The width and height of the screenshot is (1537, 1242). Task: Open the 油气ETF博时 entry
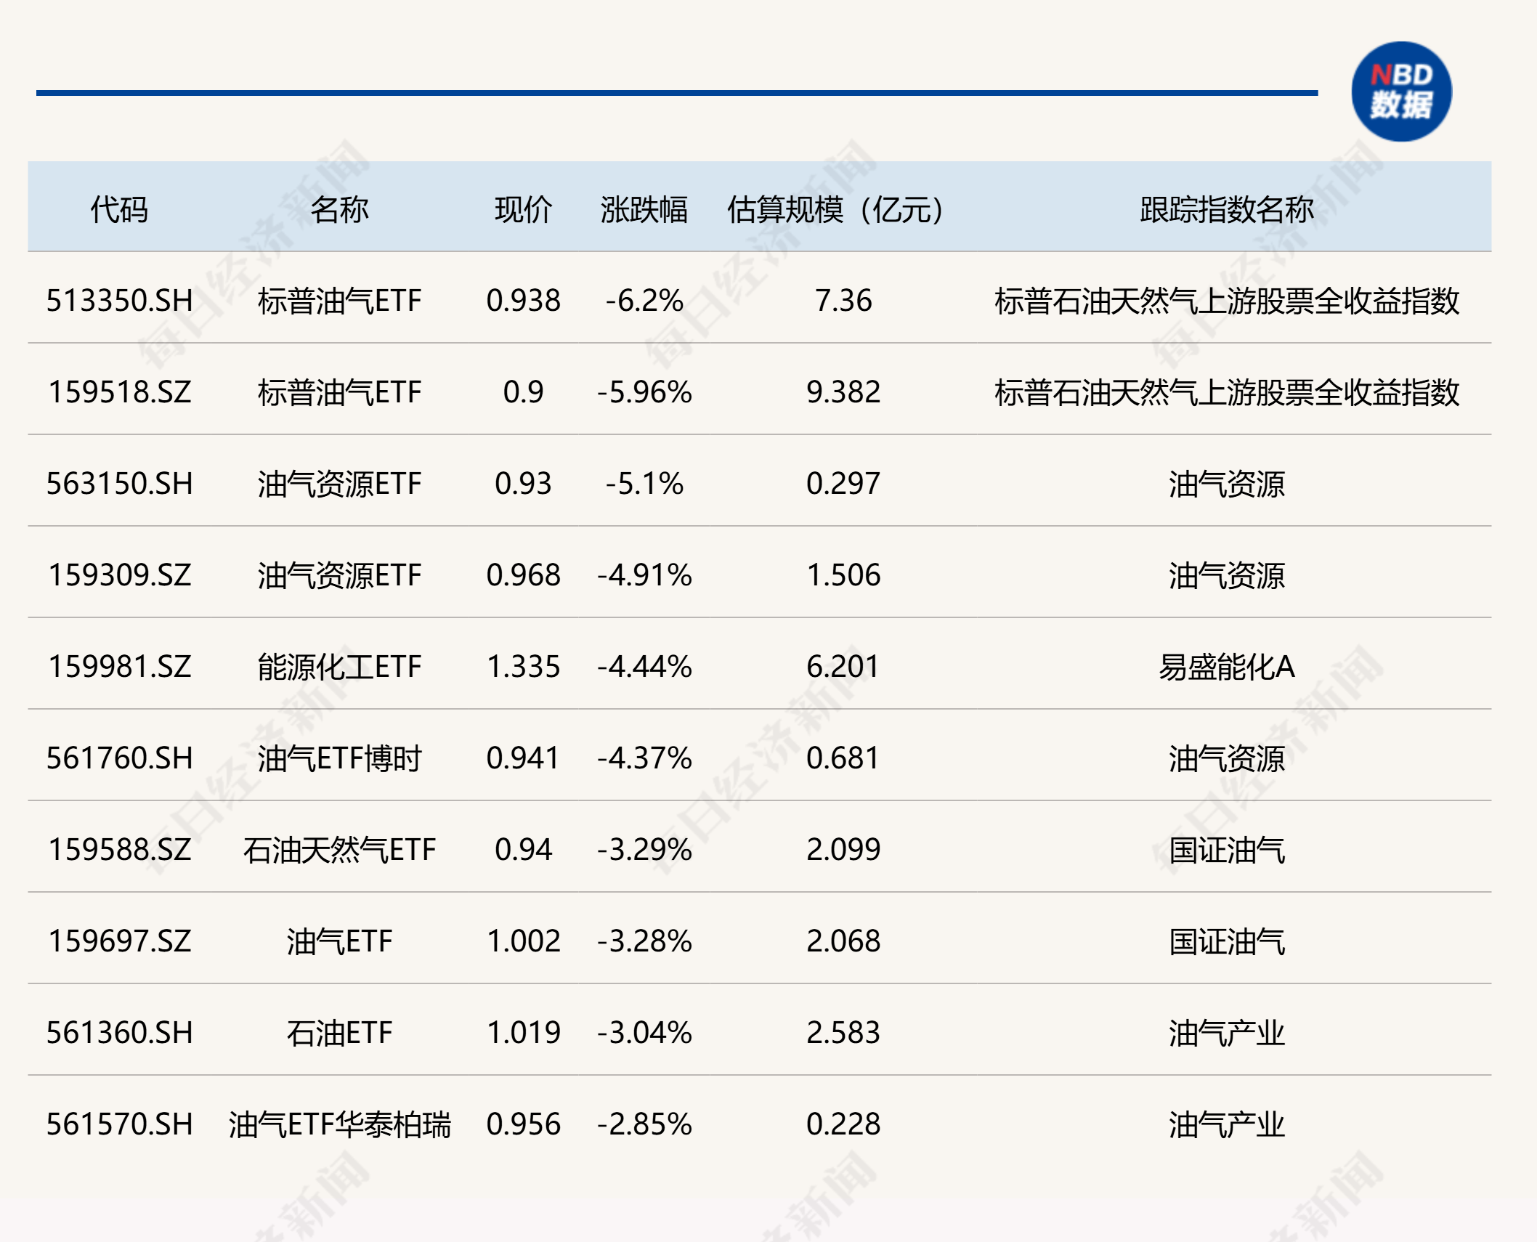click(x=339, y=758)
